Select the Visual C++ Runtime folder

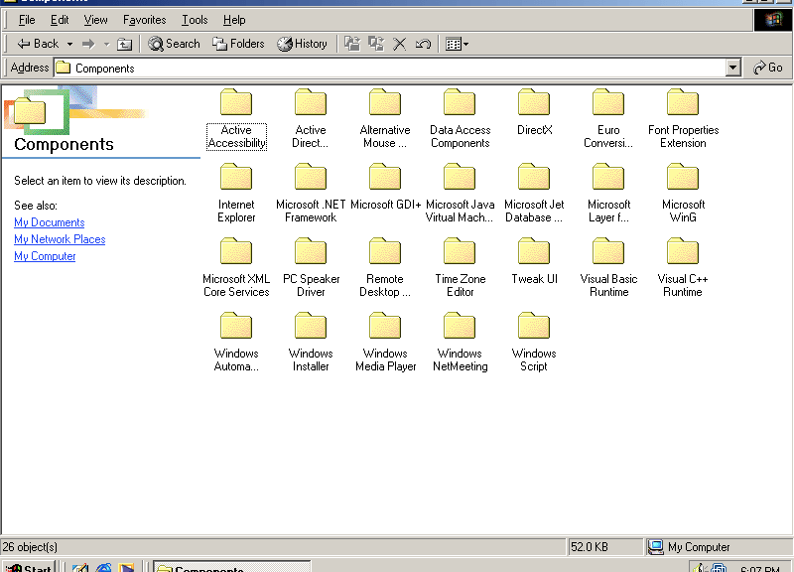[683, 268]
